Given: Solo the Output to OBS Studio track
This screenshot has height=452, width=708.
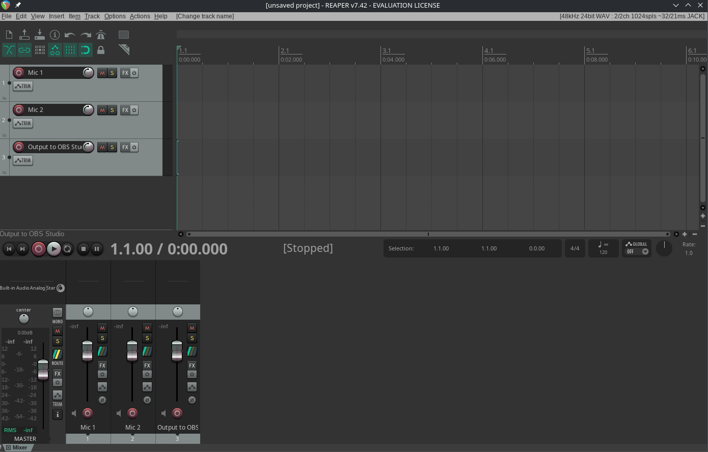Looking at the screenshot, I should click(x=112, y=147).
